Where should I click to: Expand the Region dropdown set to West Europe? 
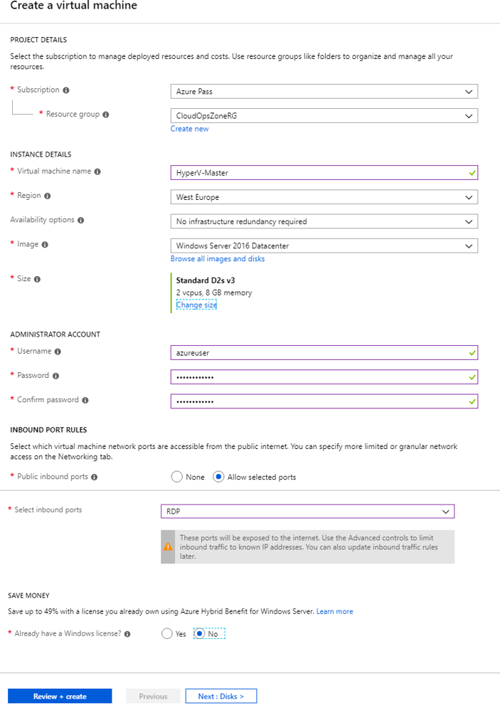(324, 197)
